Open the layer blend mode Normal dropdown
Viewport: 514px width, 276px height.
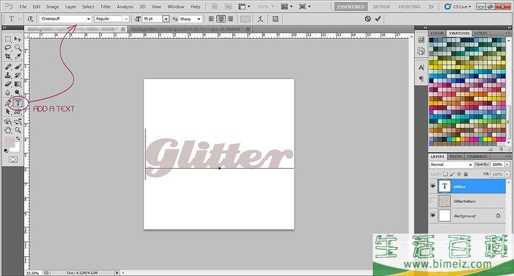[x=451, y=164]
